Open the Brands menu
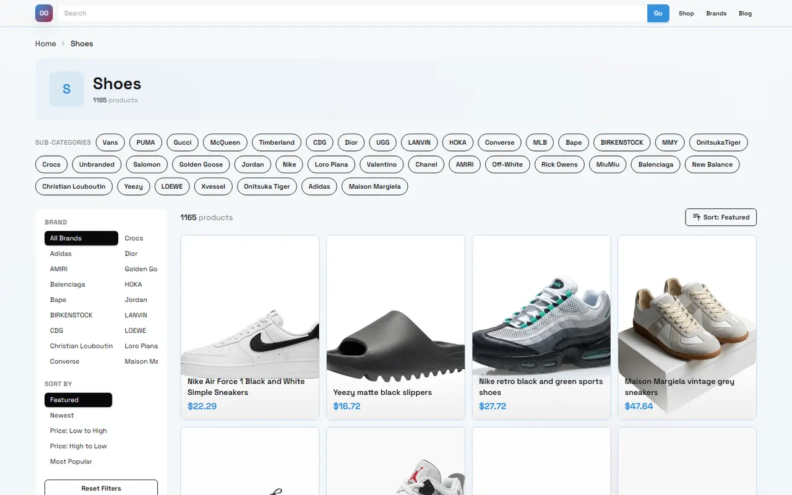This screenshot has width=792, height=495. pyautogui.click(x=717, y=13)
